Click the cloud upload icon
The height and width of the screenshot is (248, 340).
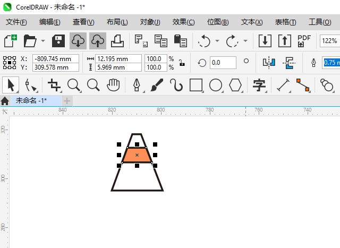pos(98,41)
